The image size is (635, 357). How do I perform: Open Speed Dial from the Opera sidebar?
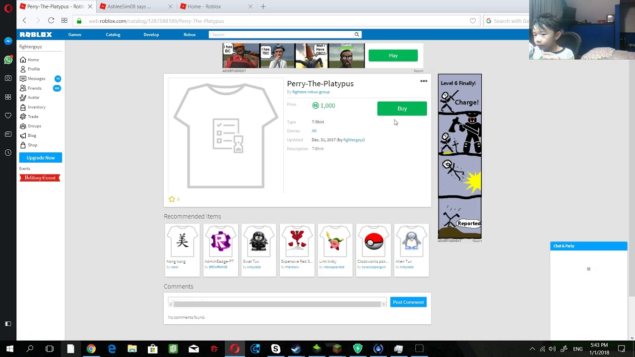(8, 97)
